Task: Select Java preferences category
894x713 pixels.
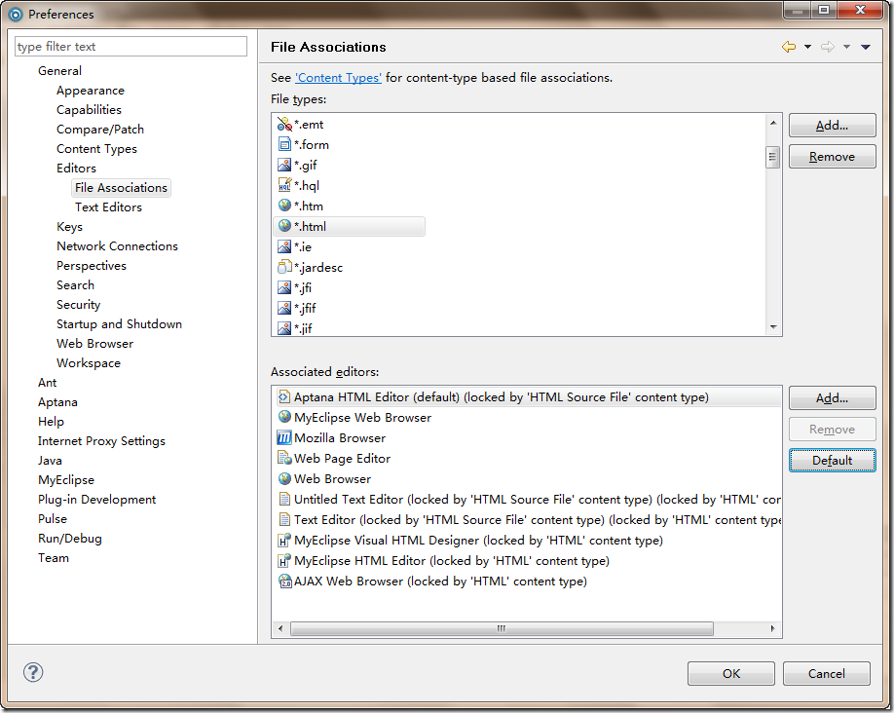Action: (51, 461)
